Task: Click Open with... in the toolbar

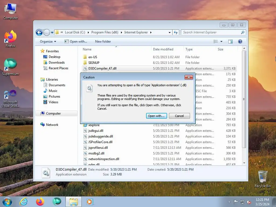Action: click(x=76, y=42)
